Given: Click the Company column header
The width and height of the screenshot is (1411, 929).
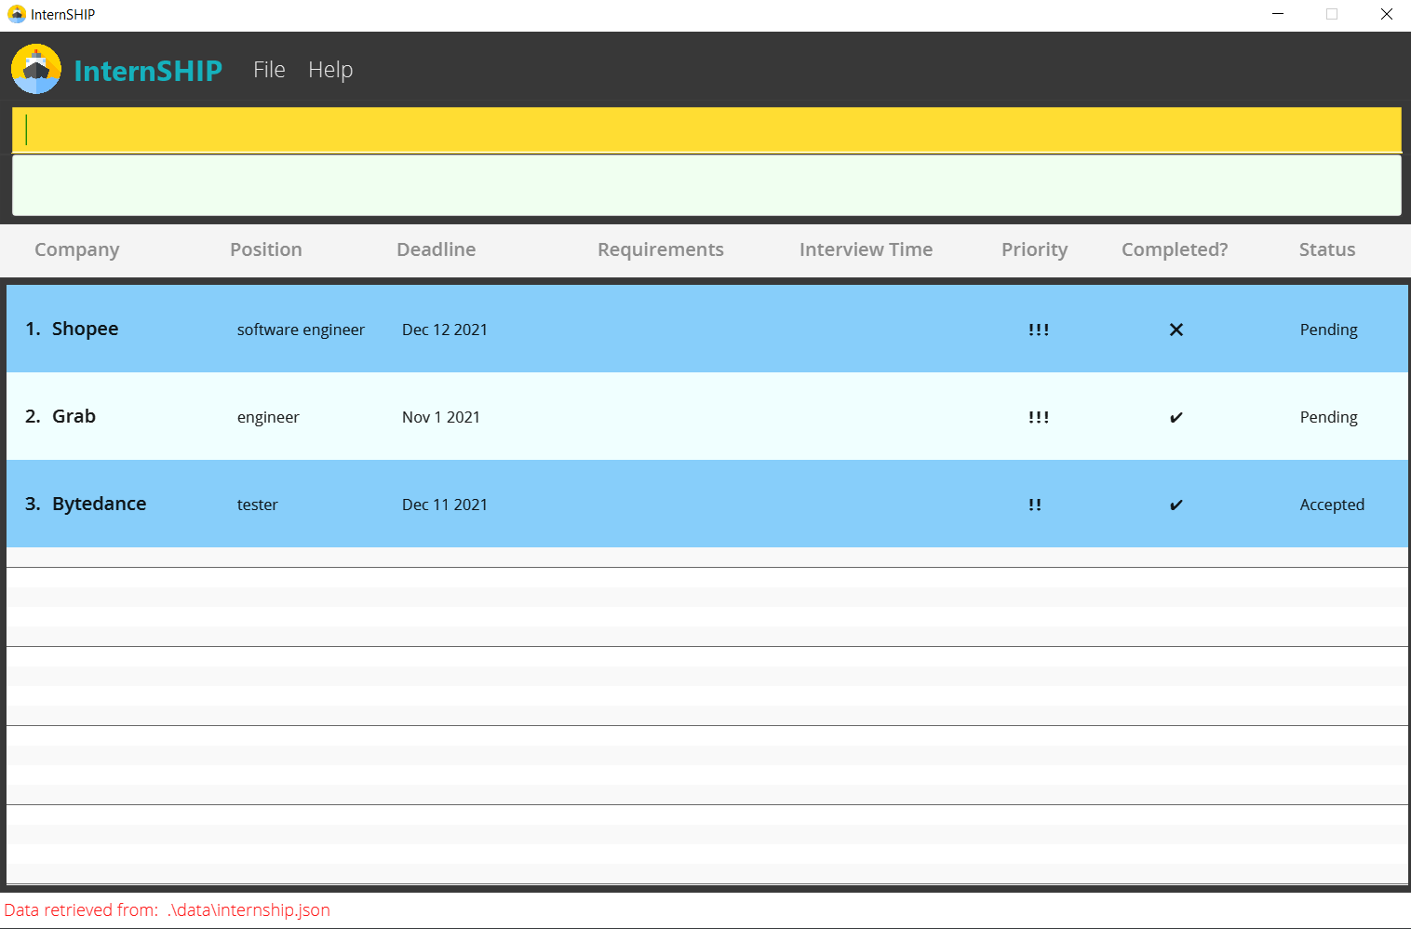Looking at the screenshot, I should click(77, 249).
